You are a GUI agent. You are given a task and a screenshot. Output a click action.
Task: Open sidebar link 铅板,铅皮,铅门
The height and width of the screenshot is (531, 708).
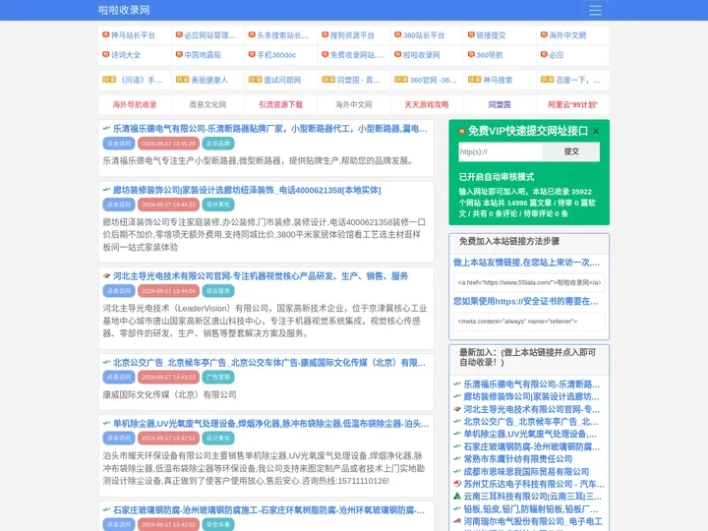point(531,509)
